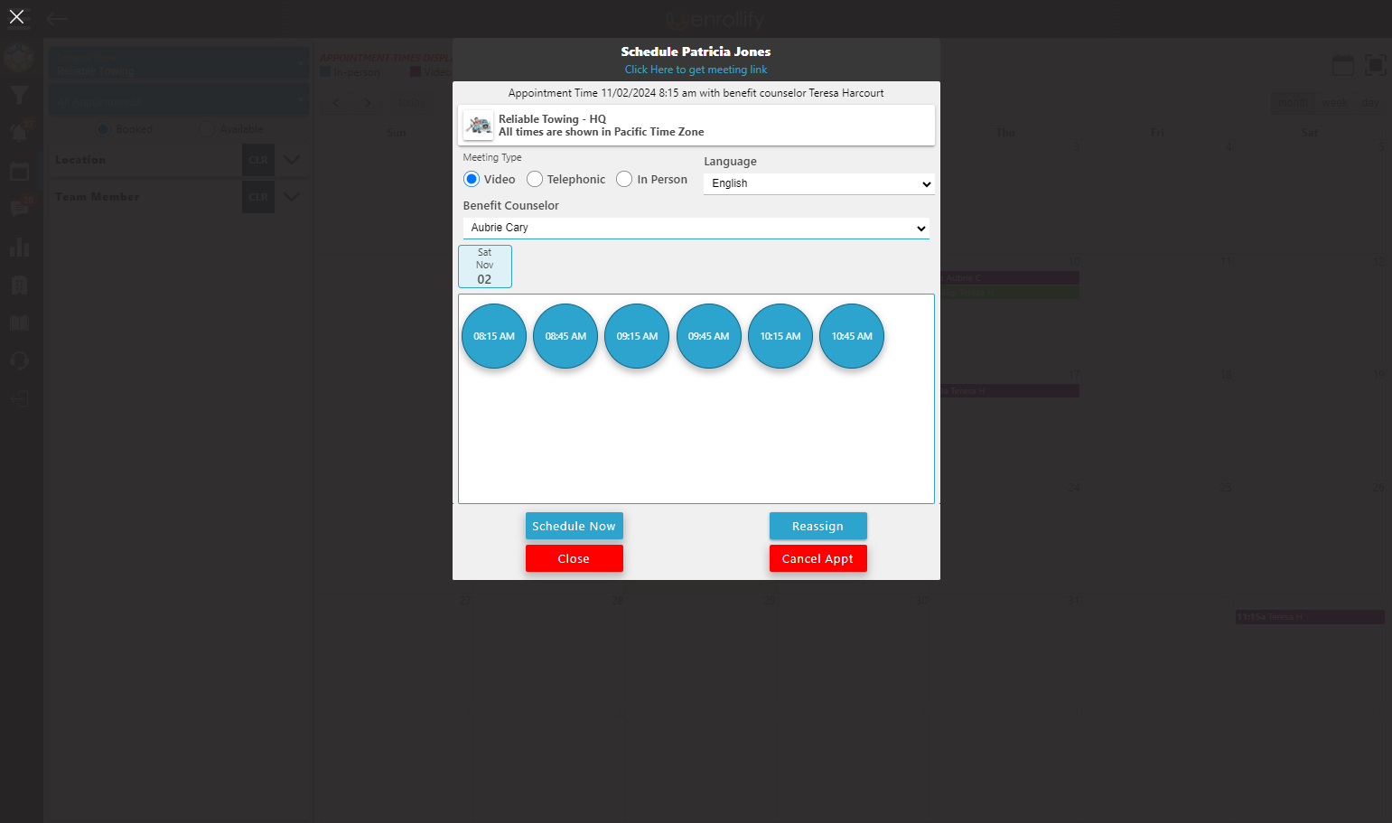The width and height of the screenshot is (1392, 823).
Task: Click the fullscreen icon at top right
Action: tap(1375, 65)
